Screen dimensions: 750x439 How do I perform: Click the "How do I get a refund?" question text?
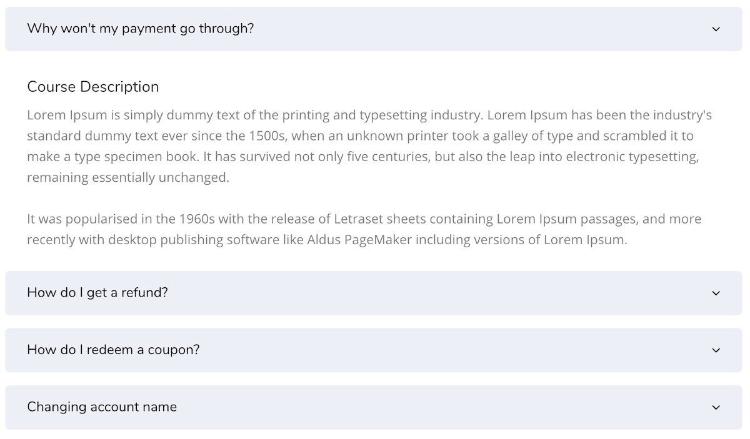point(97,293)
